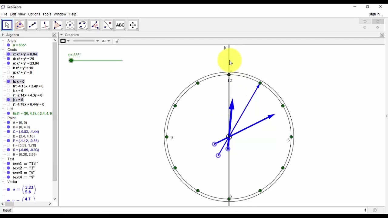Click the α slider handle
The width and height of the screenshot is (388, 218).
coord(71,61)
